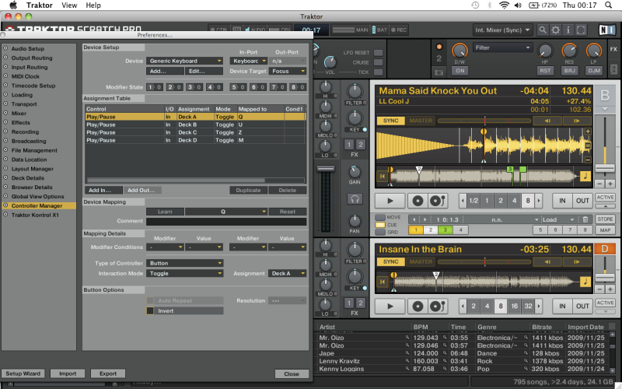Open Interaction Mode dropdown Toggle
The width and height of the screenshot is (622, 389).
[184, 274]
